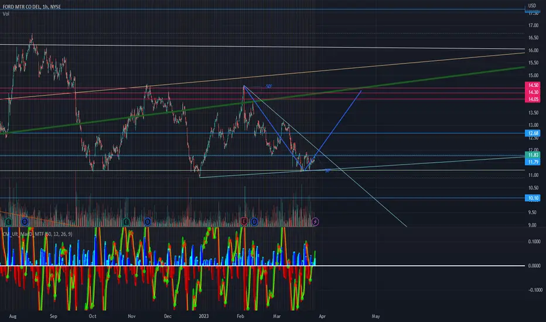This screenshot has height=322, width=546.
Task: Open the green earnings marker before November
Action: pyautogui.click(x=126, y=221)
